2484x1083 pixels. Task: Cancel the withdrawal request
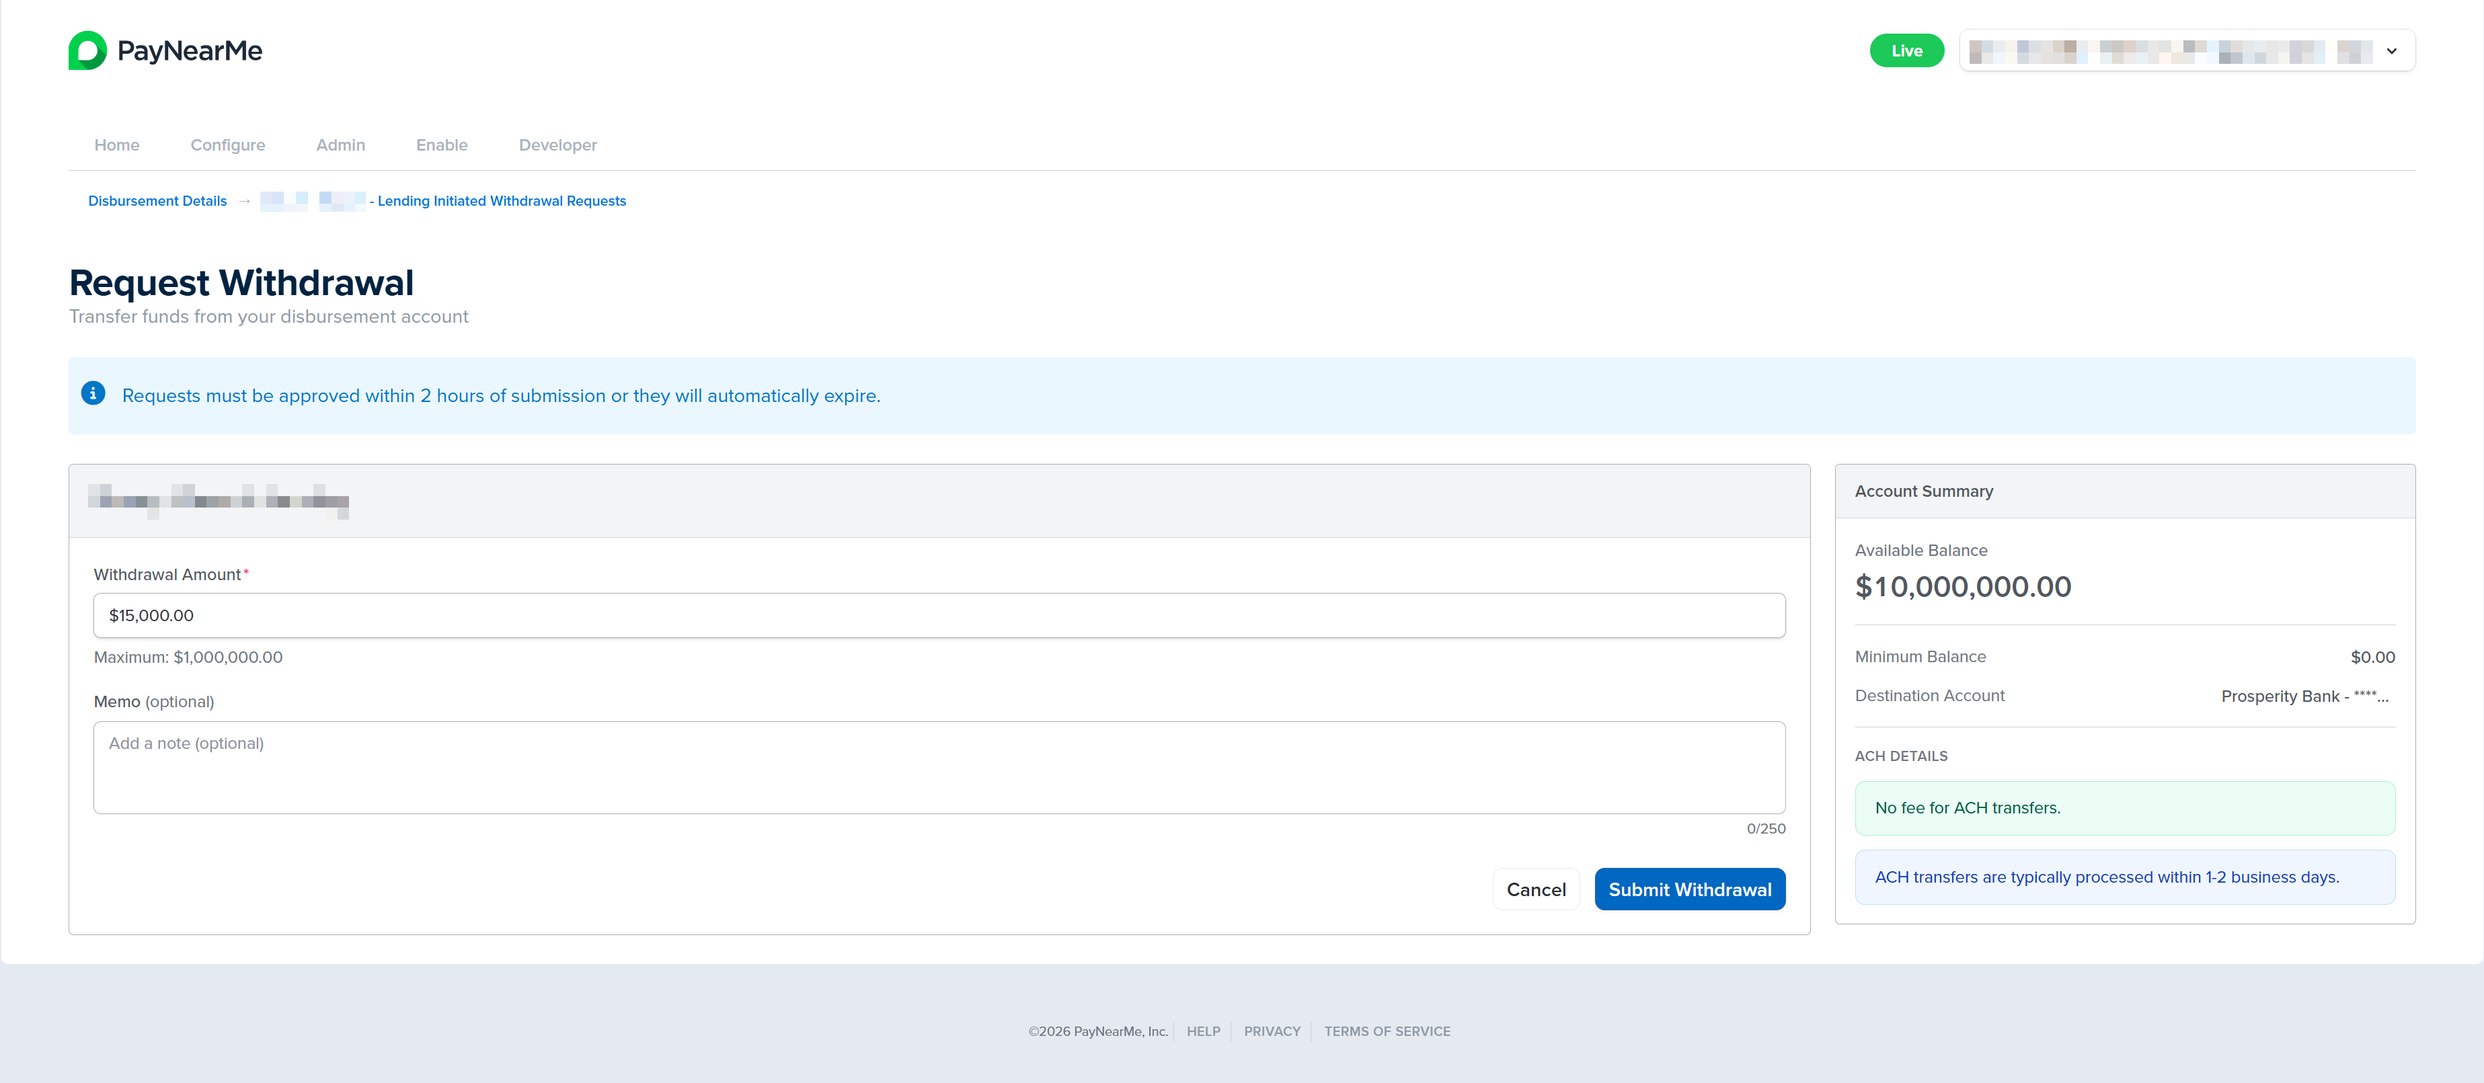(1536, 889)
